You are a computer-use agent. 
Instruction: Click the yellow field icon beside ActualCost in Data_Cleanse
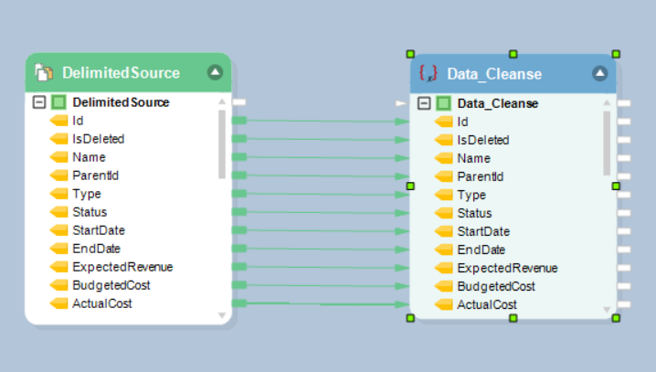[x=444, y=304]
